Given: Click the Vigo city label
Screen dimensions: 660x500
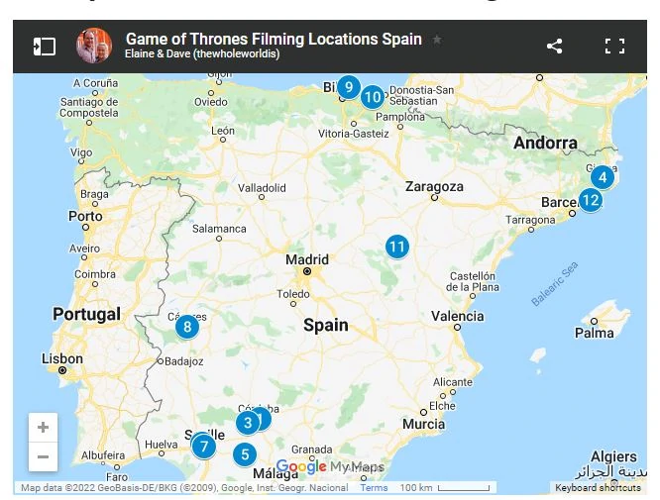Looking at the screenshot, I should 81,152.
